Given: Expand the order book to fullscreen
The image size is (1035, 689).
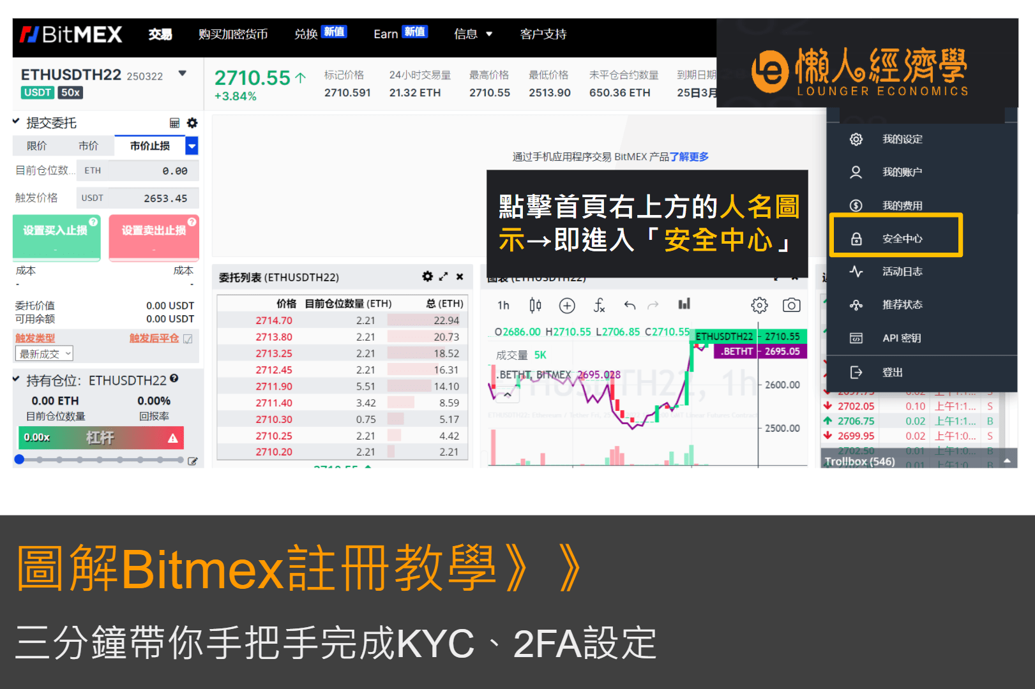Looking at the screenshot, I should [x=444, y=276].
